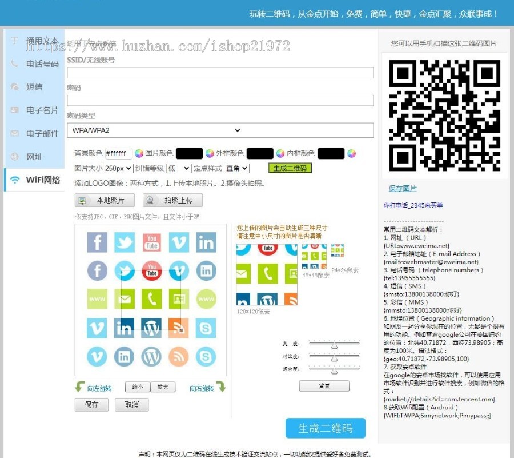Switch to the 电话号码 tab
This screenshot has width=514, height=458.
click(35, 63)
